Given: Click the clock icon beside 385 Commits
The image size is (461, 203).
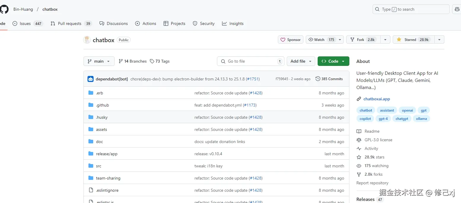Looking at the screenshot, I should pyautogui.click(x=318, y=79).
